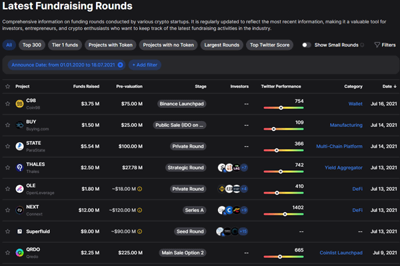Click info icon next to NEXT pre-valuation
This screenshot has height=266, width=400.
tap(139, 210)
